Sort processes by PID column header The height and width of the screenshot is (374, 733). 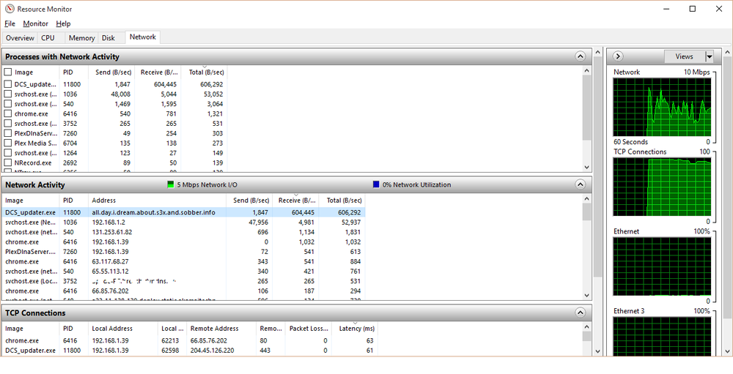click(x=74, y=72)
